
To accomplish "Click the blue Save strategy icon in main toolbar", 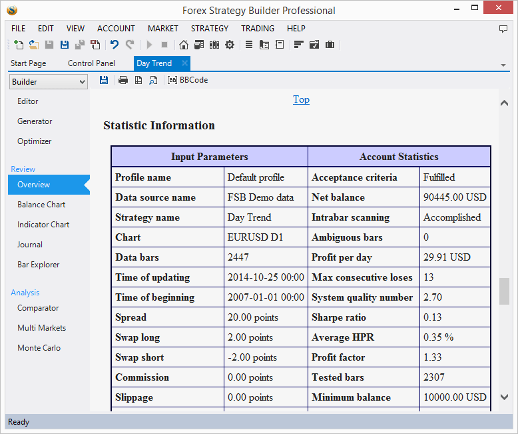I will pyautogui.click(x=65, y=45).
